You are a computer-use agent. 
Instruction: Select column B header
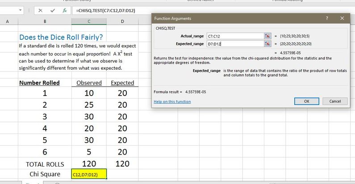click(x=45, y=21)
